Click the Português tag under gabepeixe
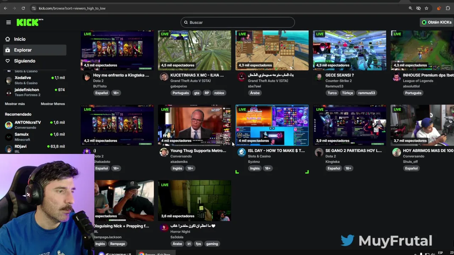The image size is (454, 255). click(181, 93)
